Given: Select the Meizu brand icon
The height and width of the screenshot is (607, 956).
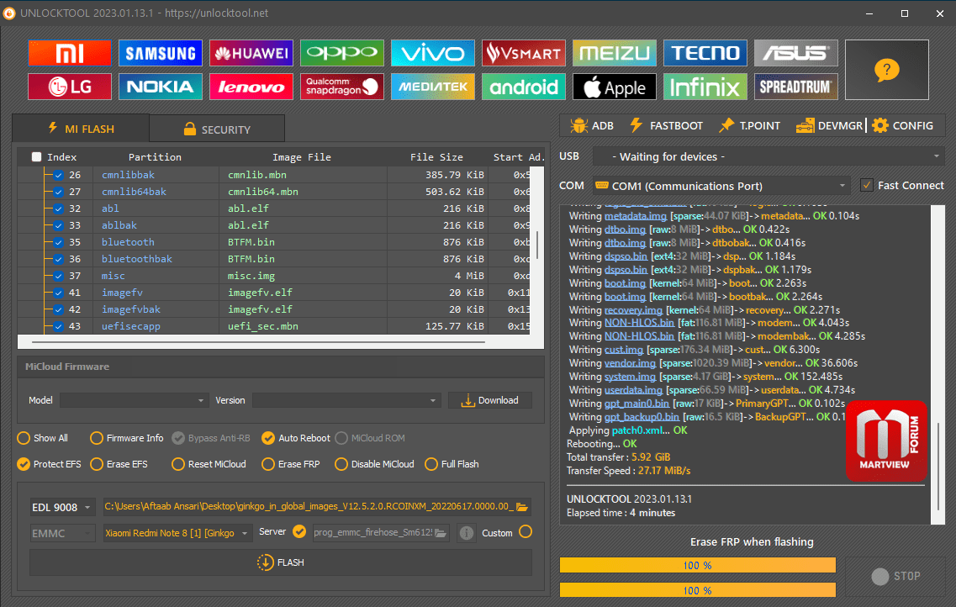Looking at the screenshot, I should click(615, 53).
